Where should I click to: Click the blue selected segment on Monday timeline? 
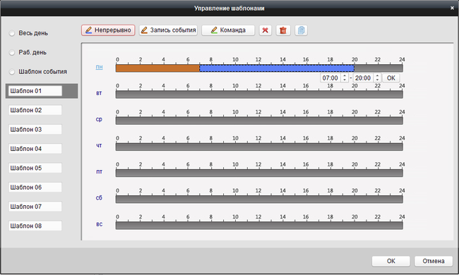(277, 68)
